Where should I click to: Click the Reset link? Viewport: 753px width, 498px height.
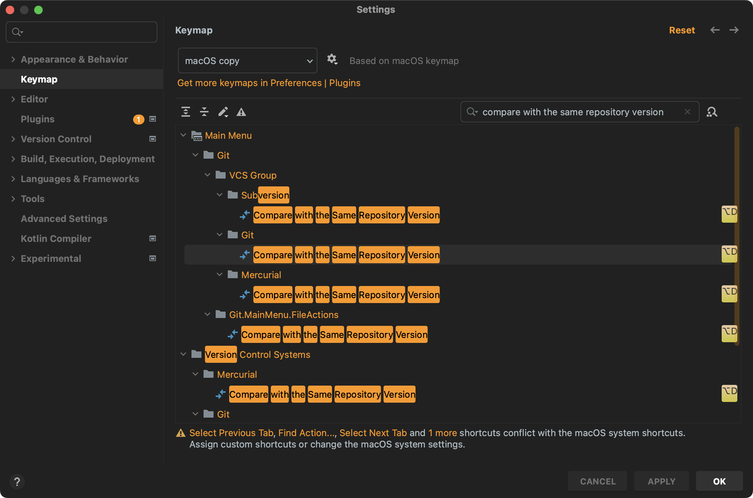682,30
